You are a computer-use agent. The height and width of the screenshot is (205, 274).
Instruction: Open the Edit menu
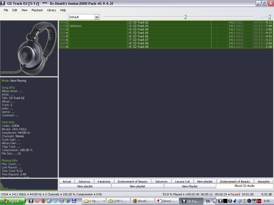click(15, 10)
